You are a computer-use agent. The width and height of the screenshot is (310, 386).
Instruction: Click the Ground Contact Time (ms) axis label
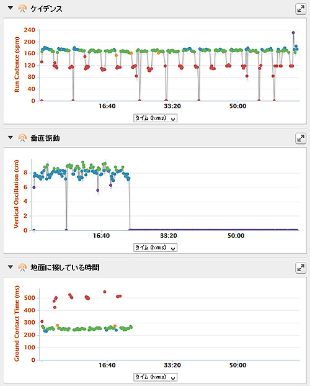point(17,323)
